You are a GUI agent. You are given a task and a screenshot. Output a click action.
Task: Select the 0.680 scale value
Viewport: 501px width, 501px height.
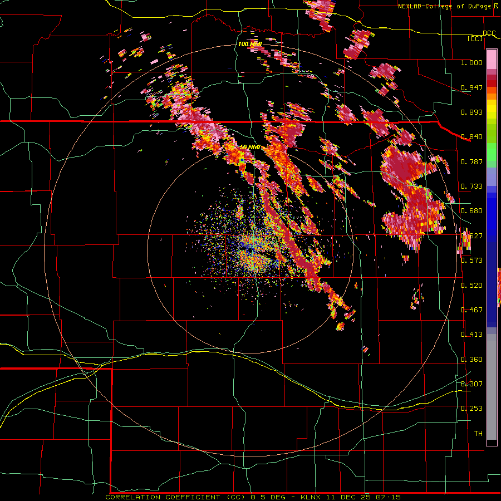[471, 211]
